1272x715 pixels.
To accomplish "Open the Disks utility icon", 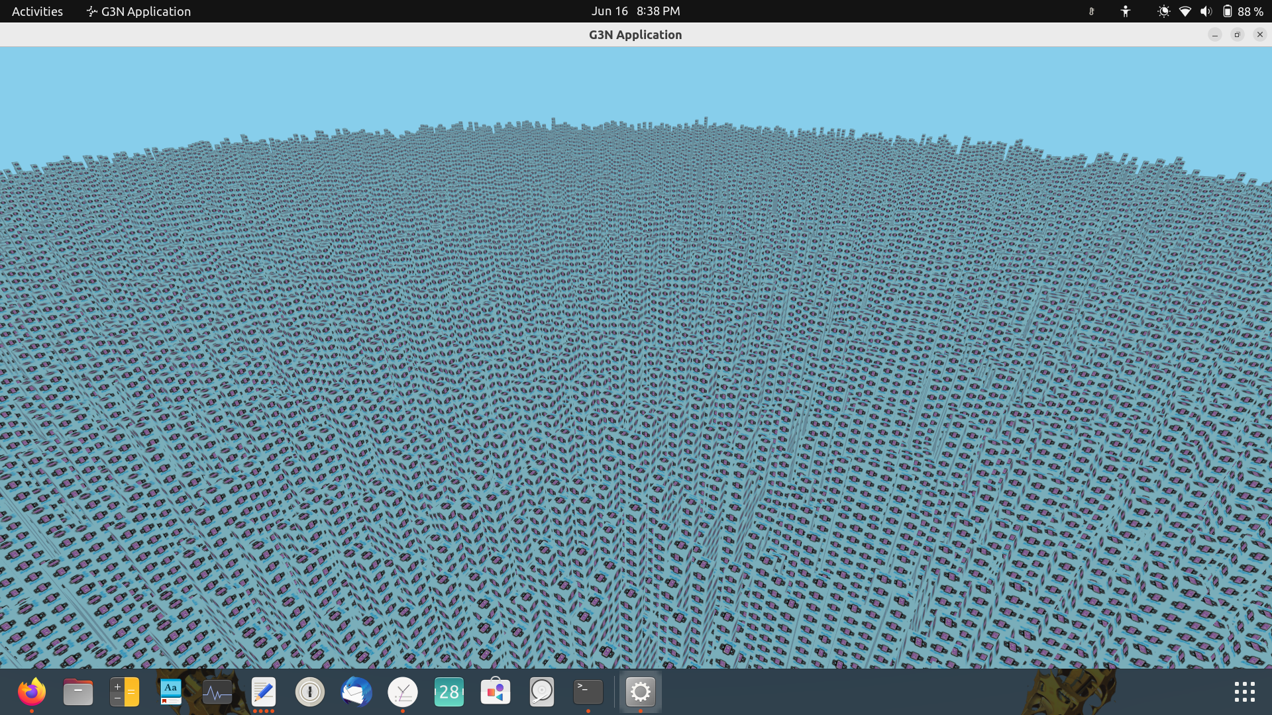I will pos(542,692).
